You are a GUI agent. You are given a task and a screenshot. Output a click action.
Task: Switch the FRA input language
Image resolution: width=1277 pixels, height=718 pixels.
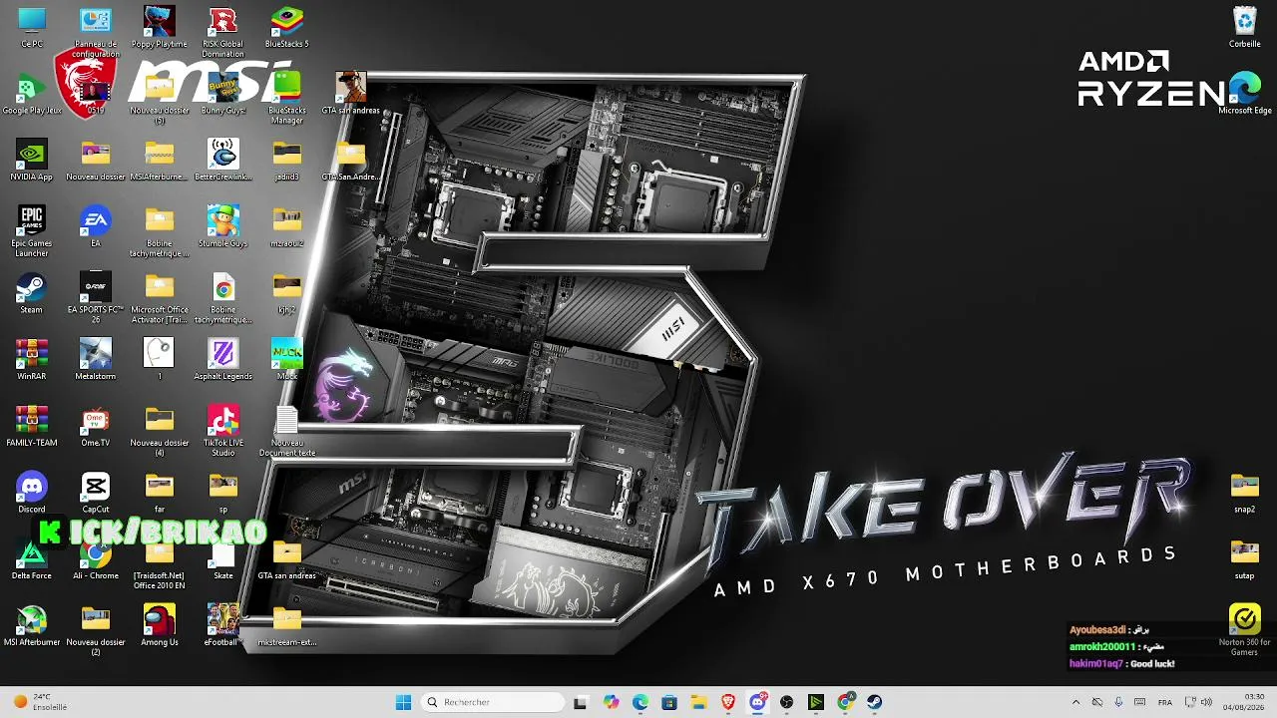(x=1165, y=702)
